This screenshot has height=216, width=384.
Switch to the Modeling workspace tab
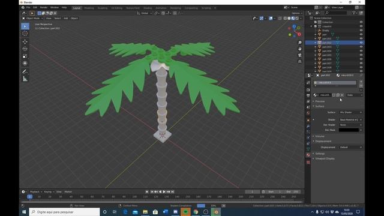click(89, 8)
